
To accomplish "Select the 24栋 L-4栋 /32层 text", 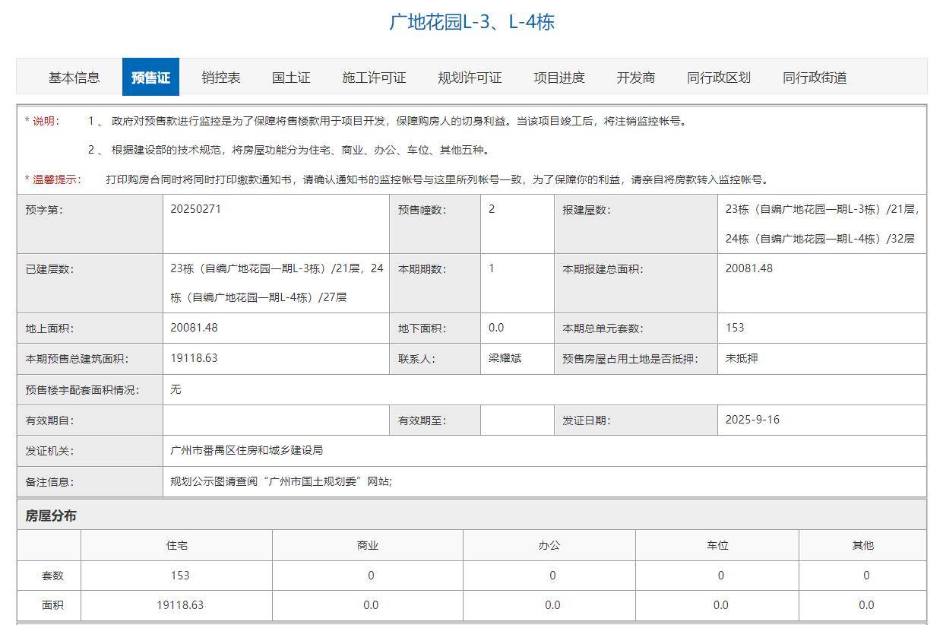I will pos(820,238).
